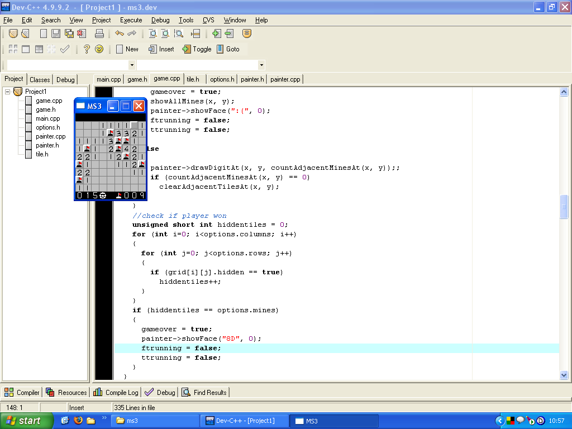572x429 pixels.
Task: Click the Debug checkmark toolbar icon
Action: (65, 49)
